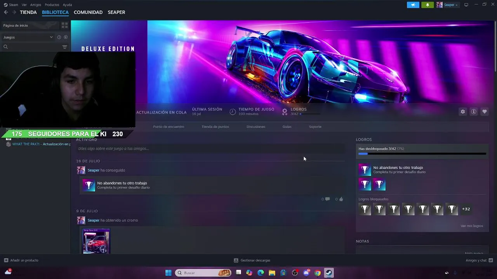This screenshot has width=497, height=279.
Task: Open Microsoft Edge from taskbar
Action: point(261,273)
